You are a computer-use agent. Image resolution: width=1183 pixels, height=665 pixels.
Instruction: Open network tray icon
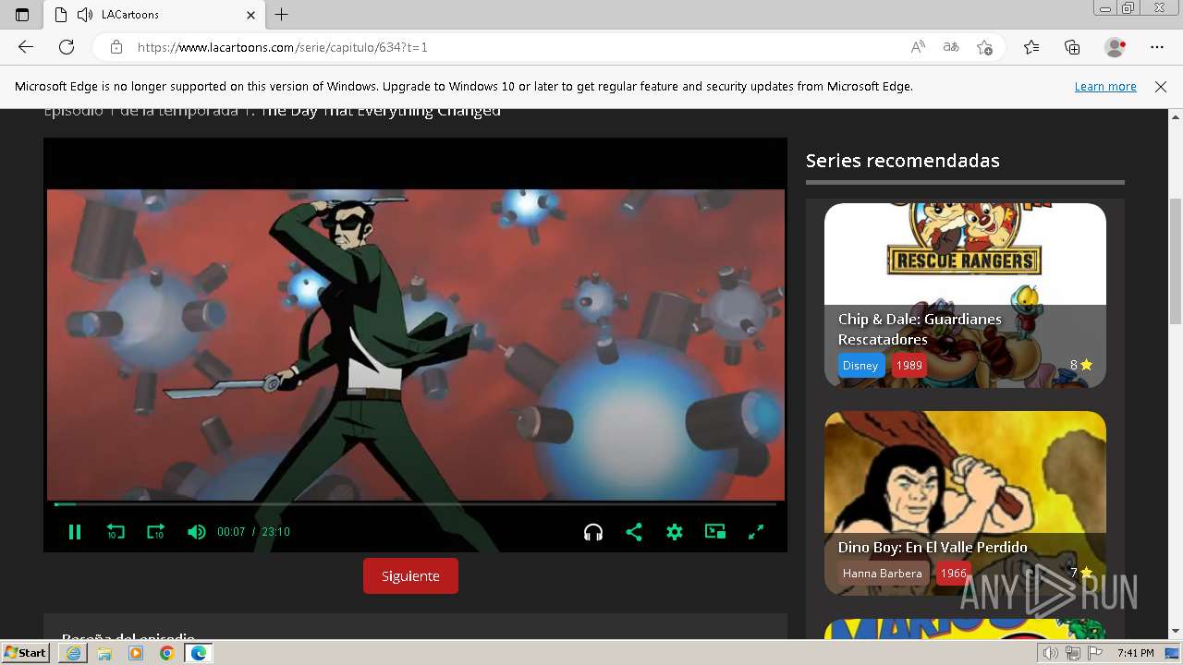click(x=1073, y=653)
